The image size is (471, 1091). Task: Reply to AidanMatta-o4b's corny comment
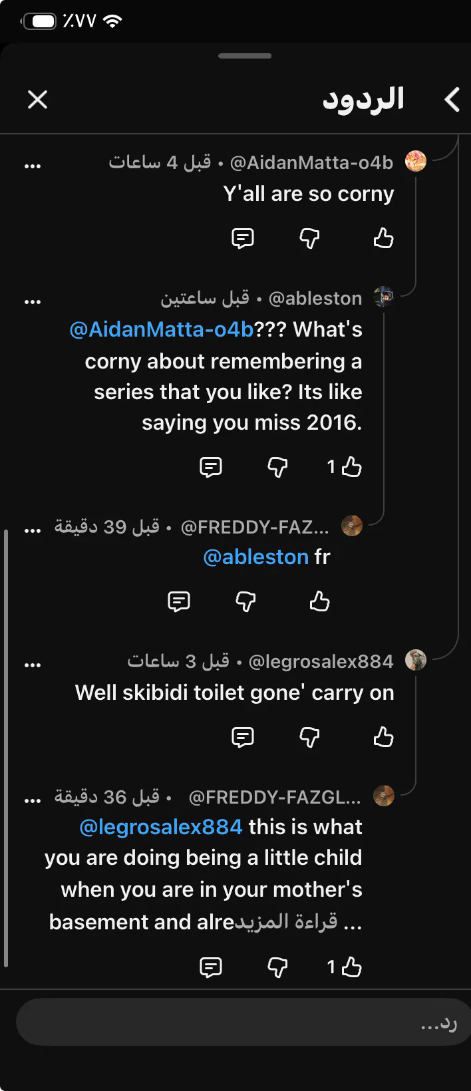click(x=243, y=238)
